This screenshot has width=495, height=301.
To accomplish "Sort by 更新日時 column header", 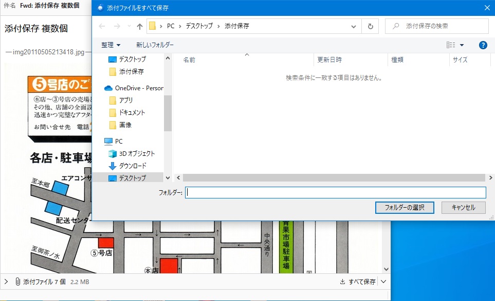I will [x=329, y=59].
